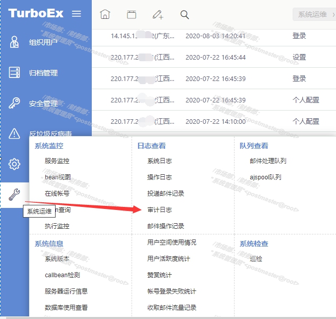Click 反垃圾反病毒 warning sidebar item

coord(50,134)
